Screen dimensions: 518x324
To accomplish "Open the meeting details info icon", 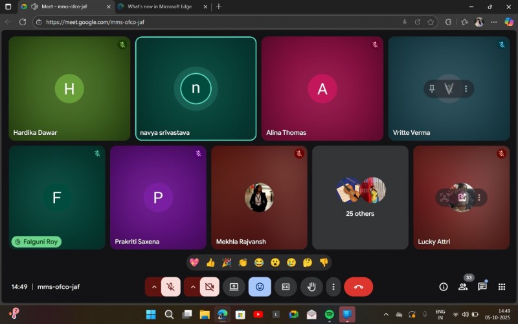I will (444, 286).
